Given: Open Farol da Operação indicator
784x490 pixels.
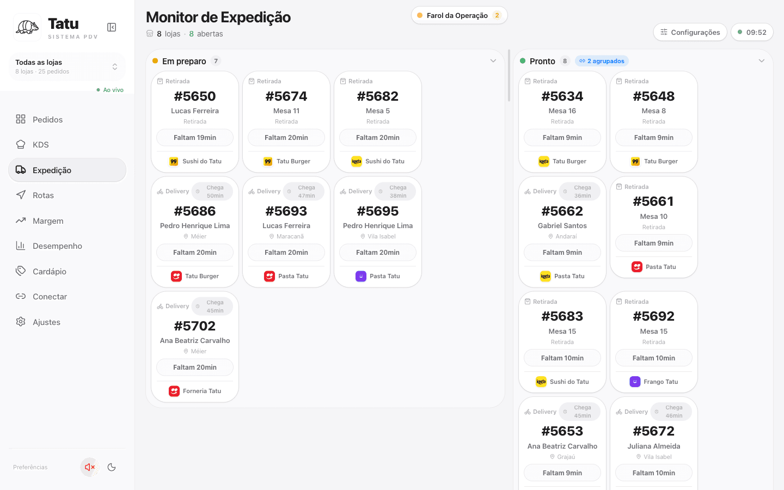Looking at the screenshot, I should pyautogui.click(x=459, y=15).
